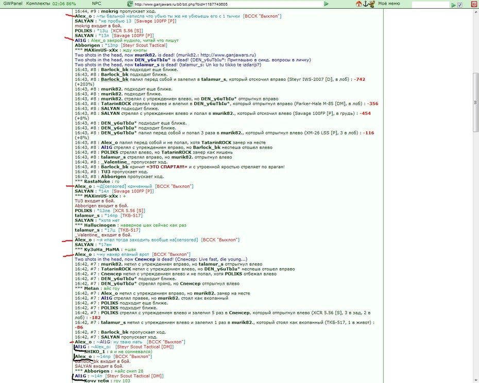Click MAXimUS-xXx name in 'жду кнопы' row
The height and width of the screenshot is (383, 479).
(x=101, y=50)
